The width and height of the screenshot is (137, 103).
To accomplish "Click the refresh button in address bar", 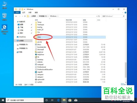I will 99,16.
